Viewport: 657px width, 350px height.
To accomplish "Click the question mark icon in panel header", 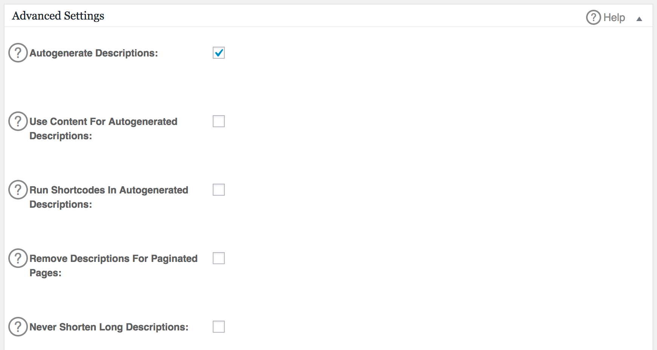I will pyautogui.click(x=593, y=17).
